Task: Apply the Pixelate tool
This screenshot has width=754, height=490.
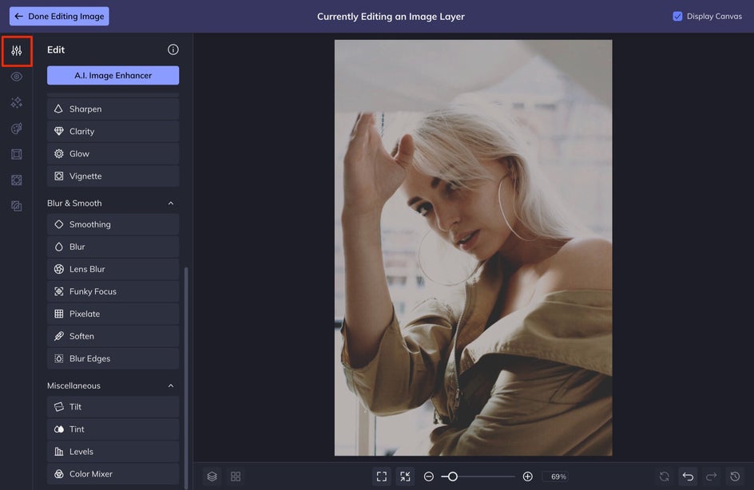Action: pos(113,314)
